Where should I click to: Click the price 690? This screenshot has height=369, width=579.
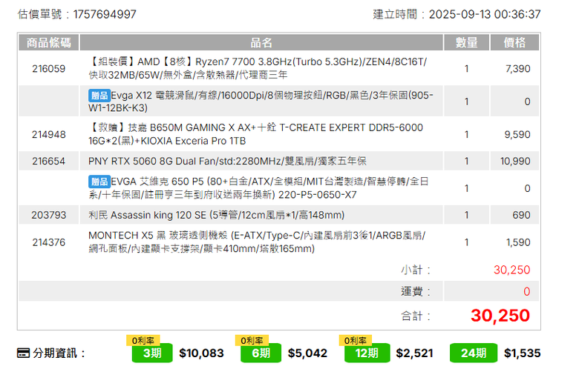(521, 215)
